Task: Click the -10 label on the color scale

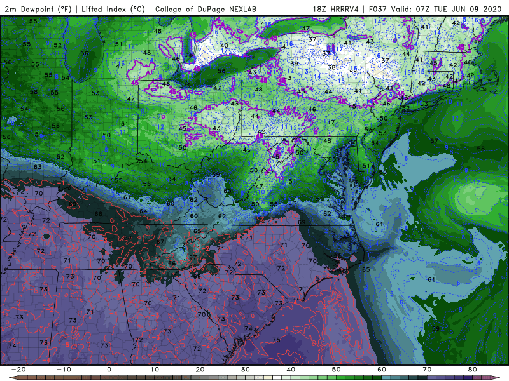Action: pos(64,370)
